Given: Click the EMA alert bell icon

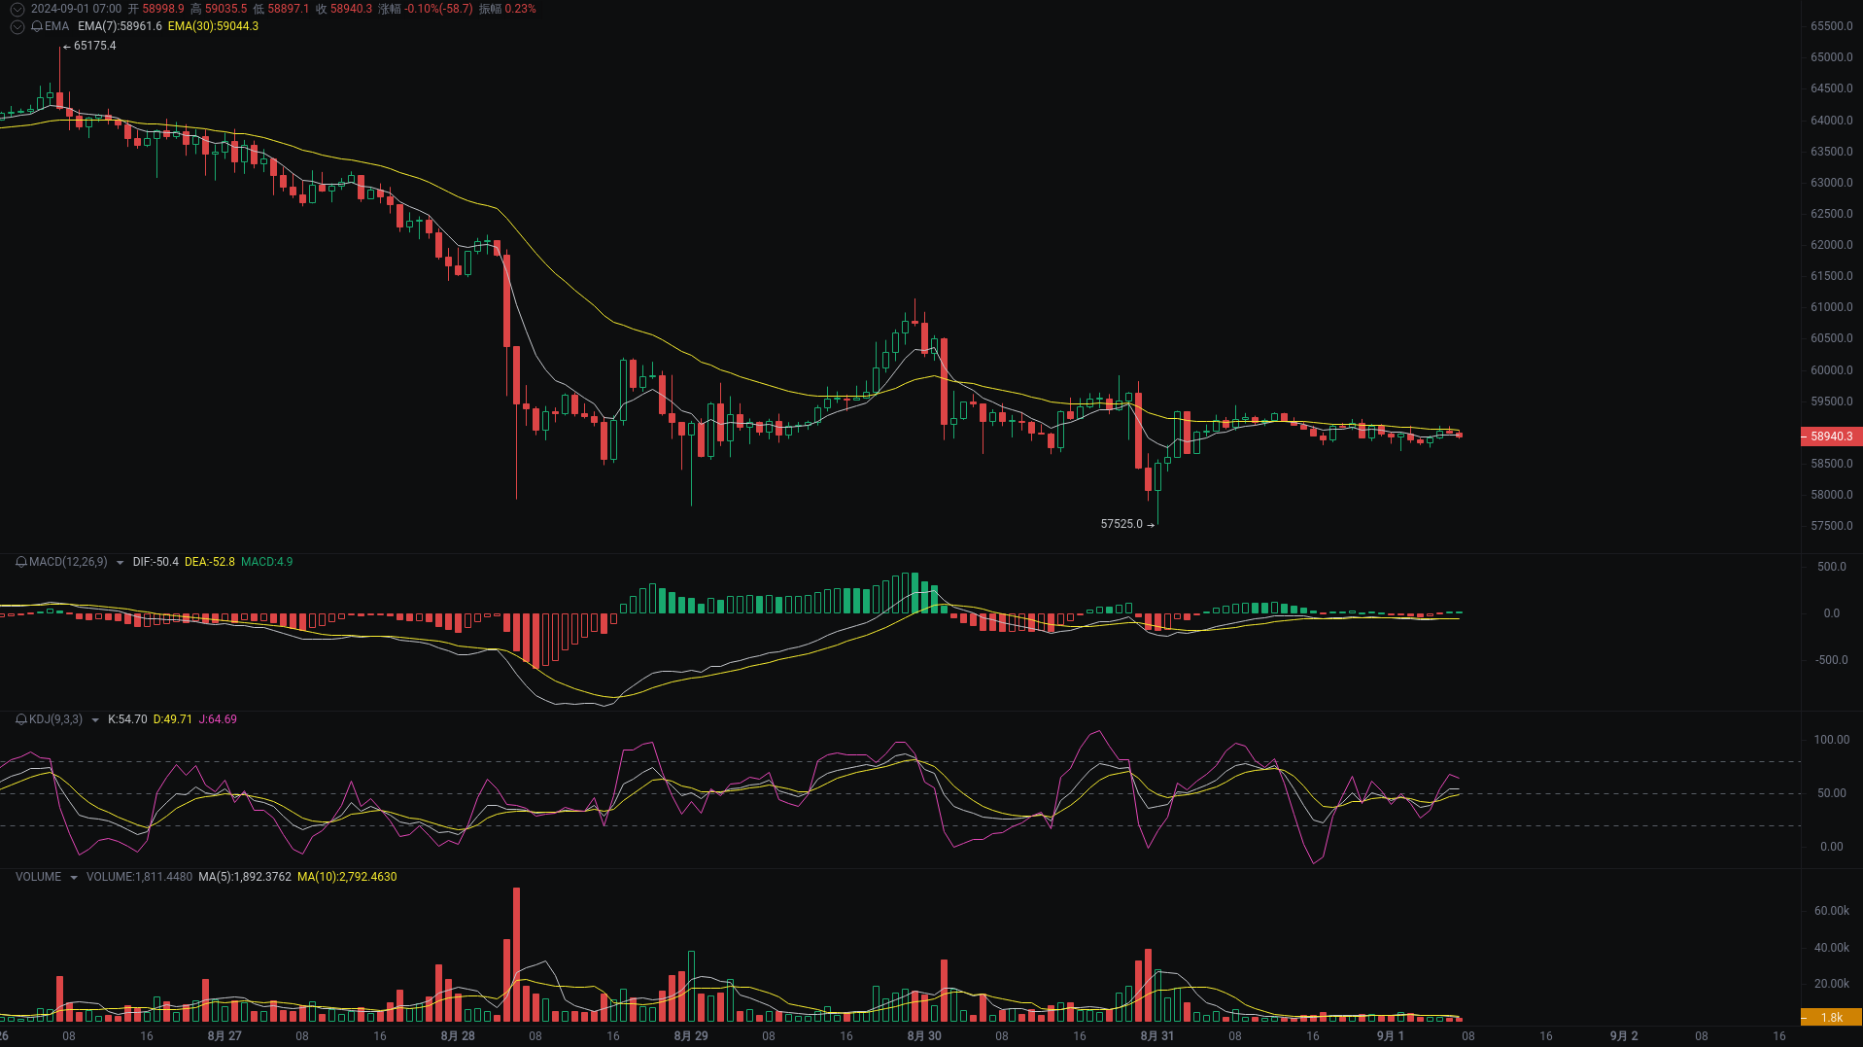Looking at the screenshot, I should coord(37,26).
